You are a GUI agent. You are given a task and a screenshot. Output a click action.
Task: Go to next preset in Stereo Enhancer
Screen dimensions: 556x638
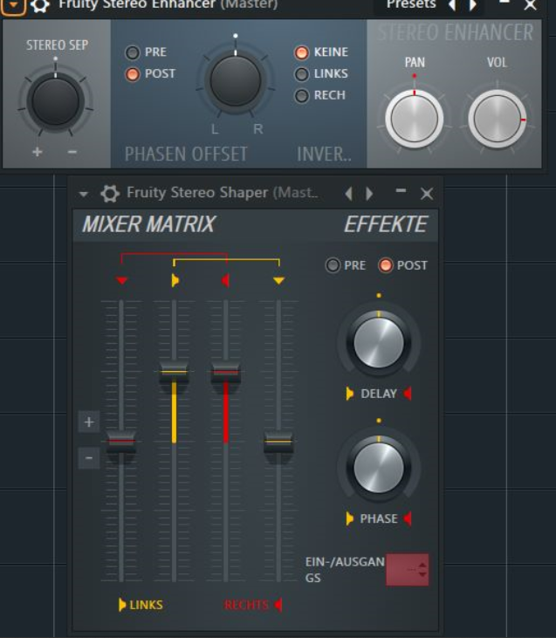click(x=472, y=5)
